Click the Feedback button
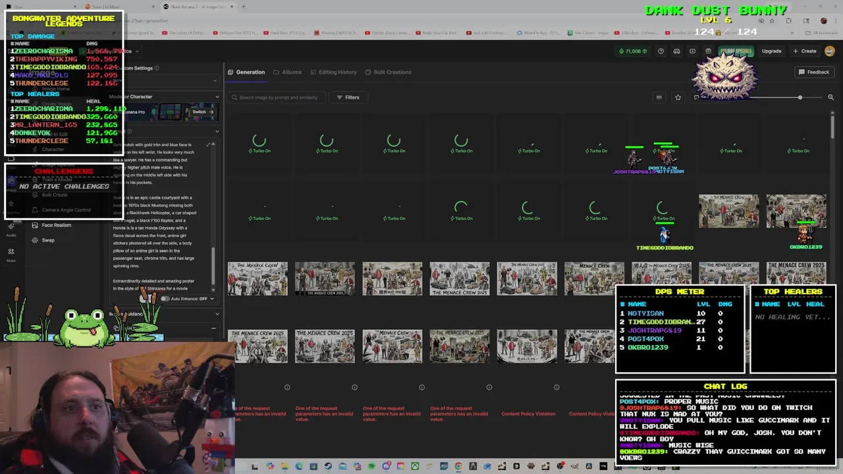Viewport: 843px width, 474px height. coord(814,72)
